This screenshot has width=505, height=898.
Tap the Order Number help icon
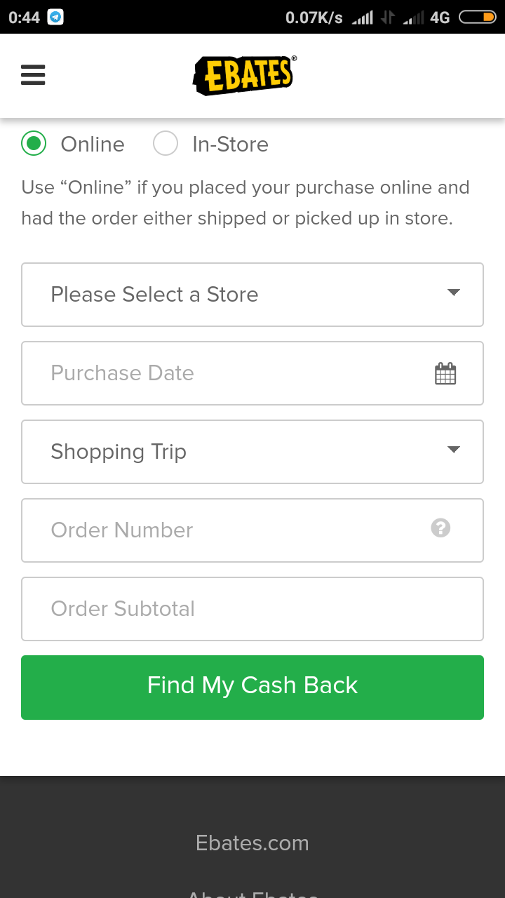[x=440, y=528]
